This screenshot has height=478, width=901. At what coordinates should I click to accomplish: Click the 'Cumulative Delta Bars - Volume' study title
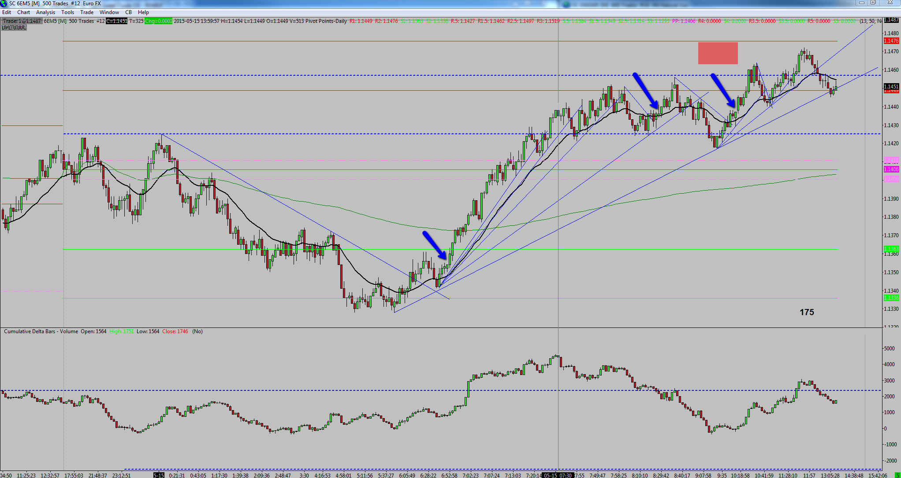[41, 331]
